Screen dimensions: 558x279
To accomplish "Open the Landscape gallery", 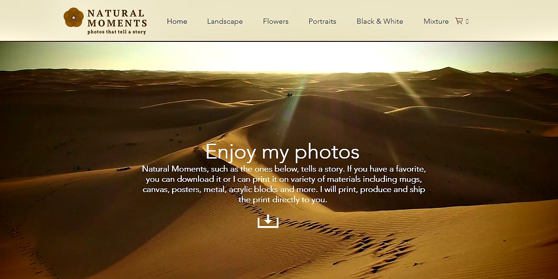I will coord(225,21).
